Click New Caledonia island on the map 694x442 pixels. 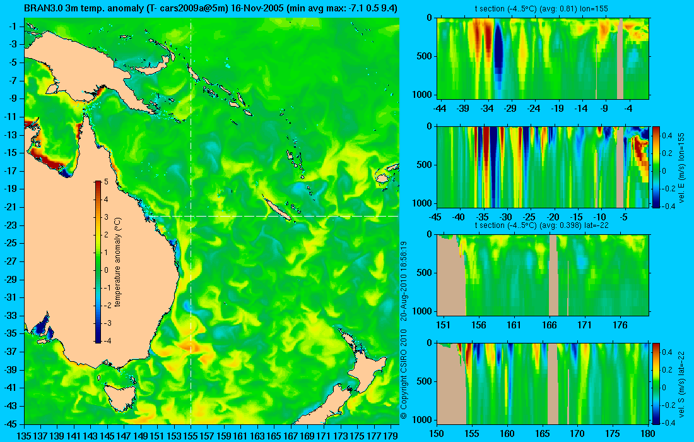(276, 208)
